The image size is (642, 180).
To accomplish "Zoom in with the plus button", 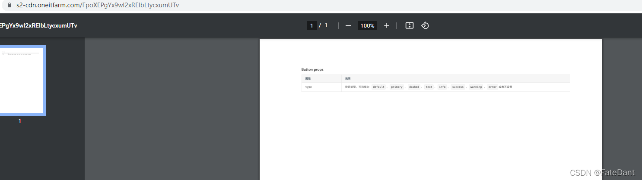I will [387, 25].
